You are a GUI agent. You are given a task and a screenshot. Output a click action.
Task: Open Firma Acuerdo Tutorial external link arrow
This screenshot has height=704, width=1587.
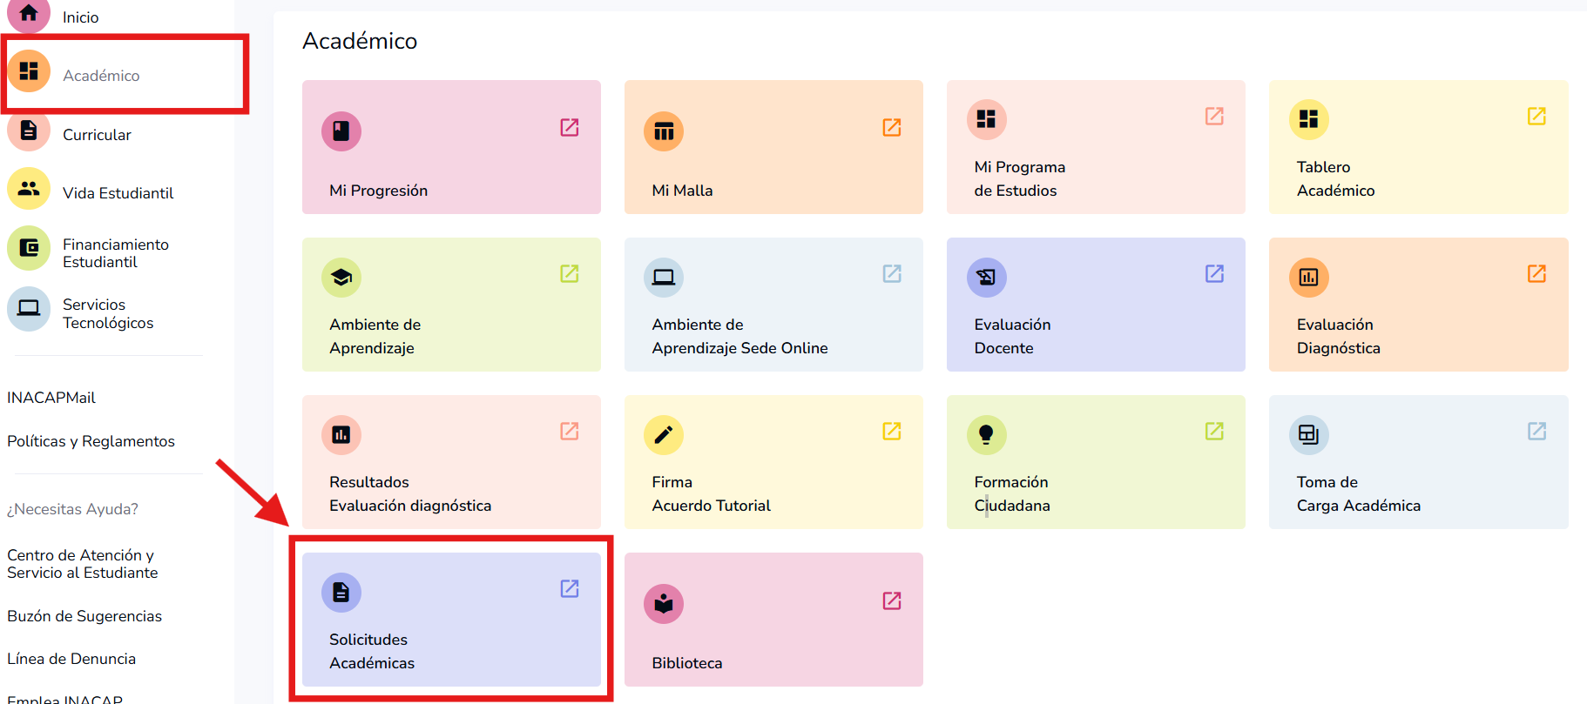[x=892, y=431]
